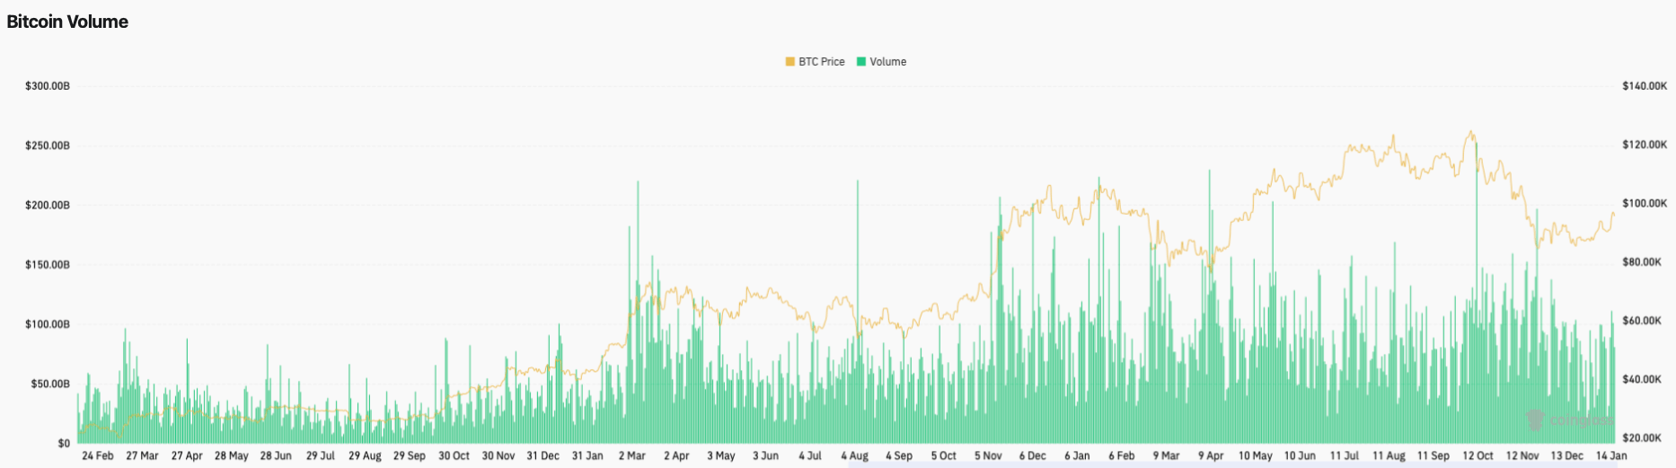This screenshot has width=1676, height=468.
Task: Click the $20.00K price axis label
Action: tap(1644, 437)
